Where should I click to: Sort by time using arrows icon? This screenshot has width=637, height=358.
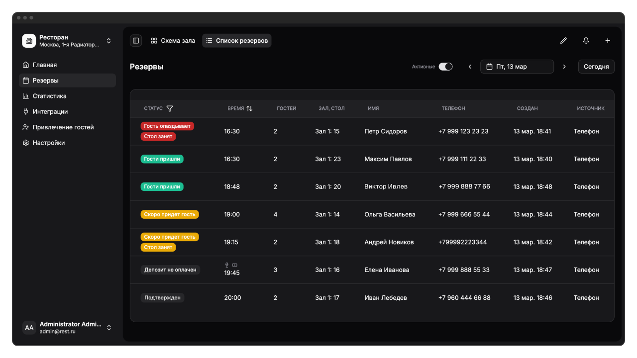point(249,108)
